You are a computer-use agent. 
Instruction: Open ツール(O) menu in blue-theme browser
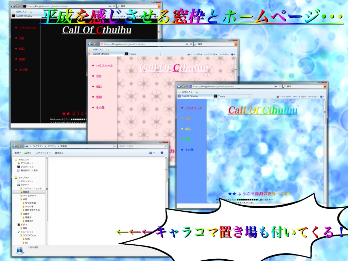coord(313,97)
